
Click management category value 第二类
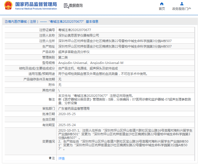[63, 57]
